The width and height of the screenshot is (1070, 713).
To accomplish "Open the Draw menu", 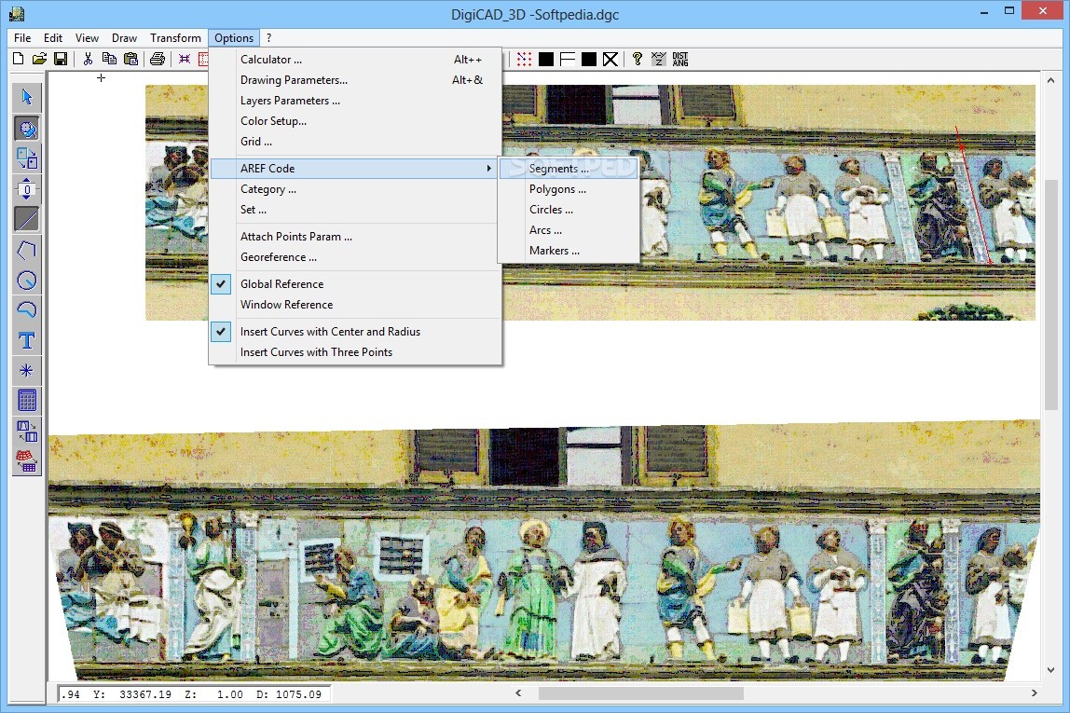I will click(x=124, y=38).
